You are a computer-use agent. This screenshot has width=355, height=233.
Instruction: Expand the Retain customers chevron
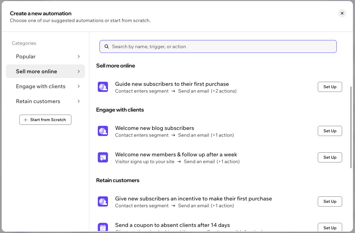(79, 101)
